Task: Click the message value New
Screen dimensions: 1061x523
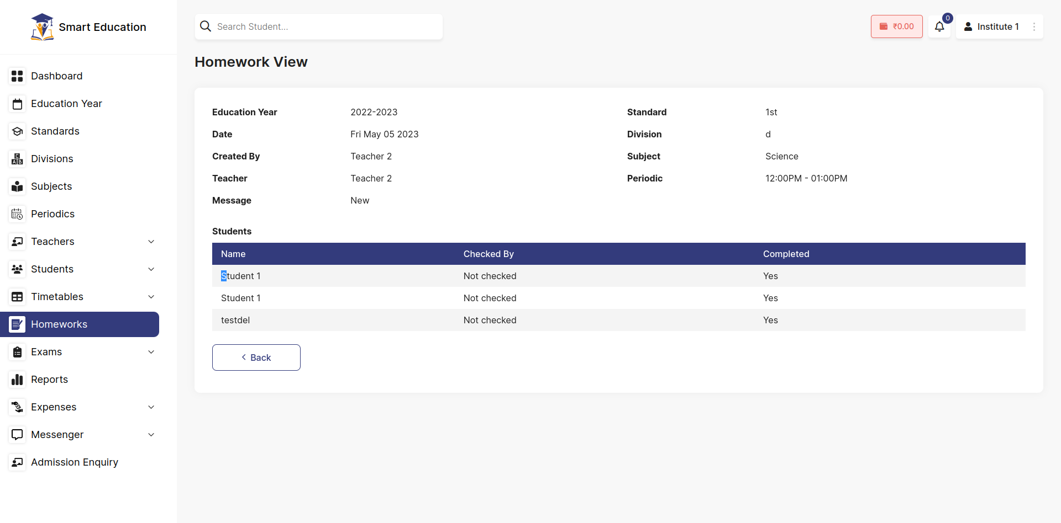Action: pyautogui.click(x=360, y=200)
